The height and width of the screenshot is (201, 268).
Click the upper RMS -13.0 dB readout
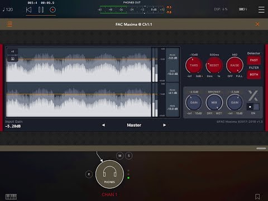pyautogui.click(x=173, y=73)
